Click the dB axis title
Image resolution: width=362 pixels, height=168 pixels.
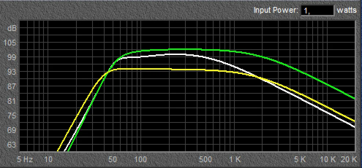click(x=12, y=28)
